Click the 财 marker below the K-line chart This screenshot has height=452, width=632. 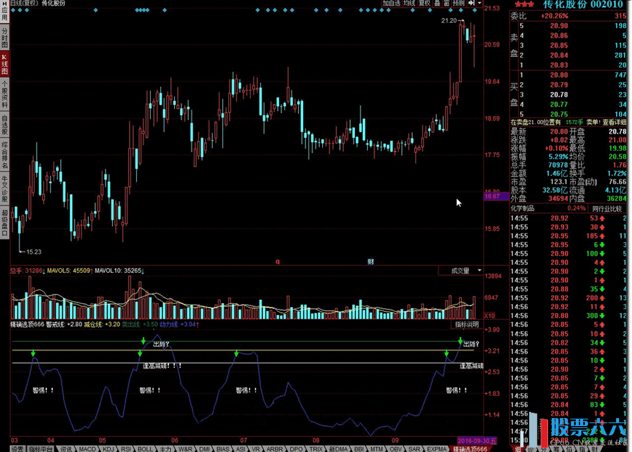[370, 262]
